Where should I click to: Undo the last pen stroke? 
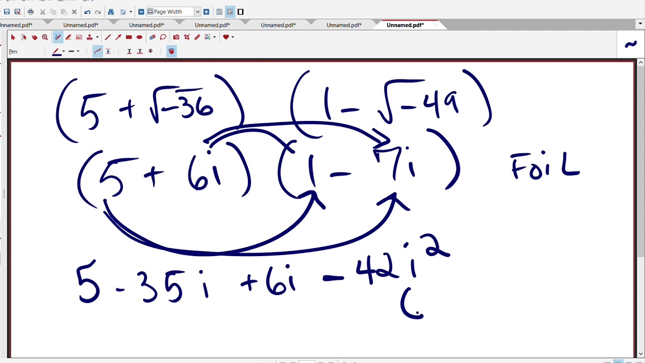(x=87, y=12)
